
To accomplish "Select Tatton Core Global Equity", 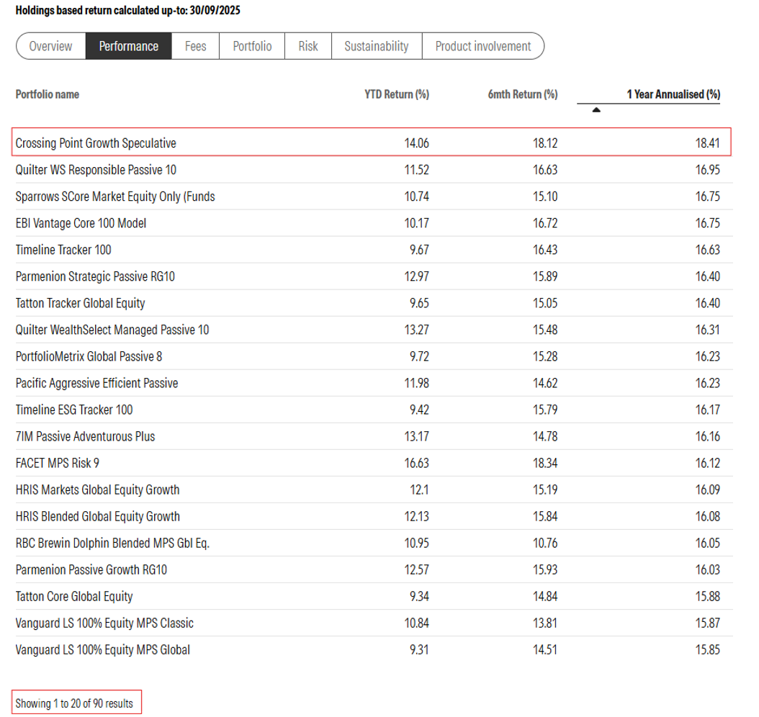I will tap(74, 596).
